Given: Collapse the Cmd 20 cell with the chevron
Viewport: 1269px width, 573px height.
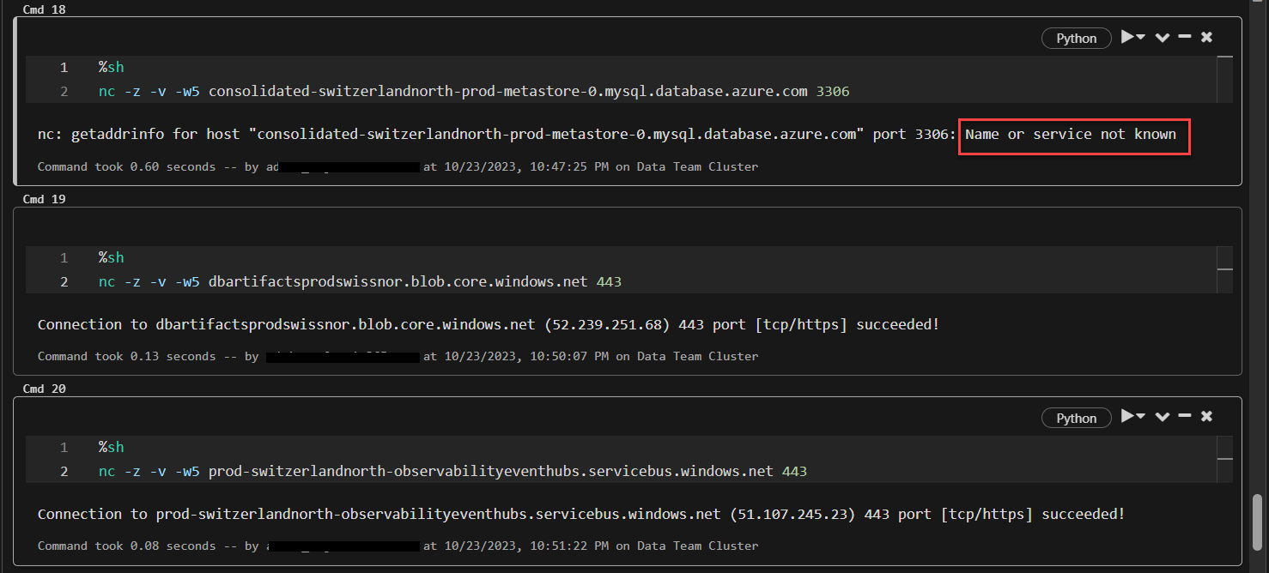Looking at the screenshot, I should click(x=1163, y=417).
